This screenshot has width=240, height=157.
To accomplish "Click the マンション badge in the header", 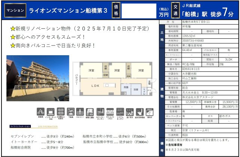I will 15,11.
